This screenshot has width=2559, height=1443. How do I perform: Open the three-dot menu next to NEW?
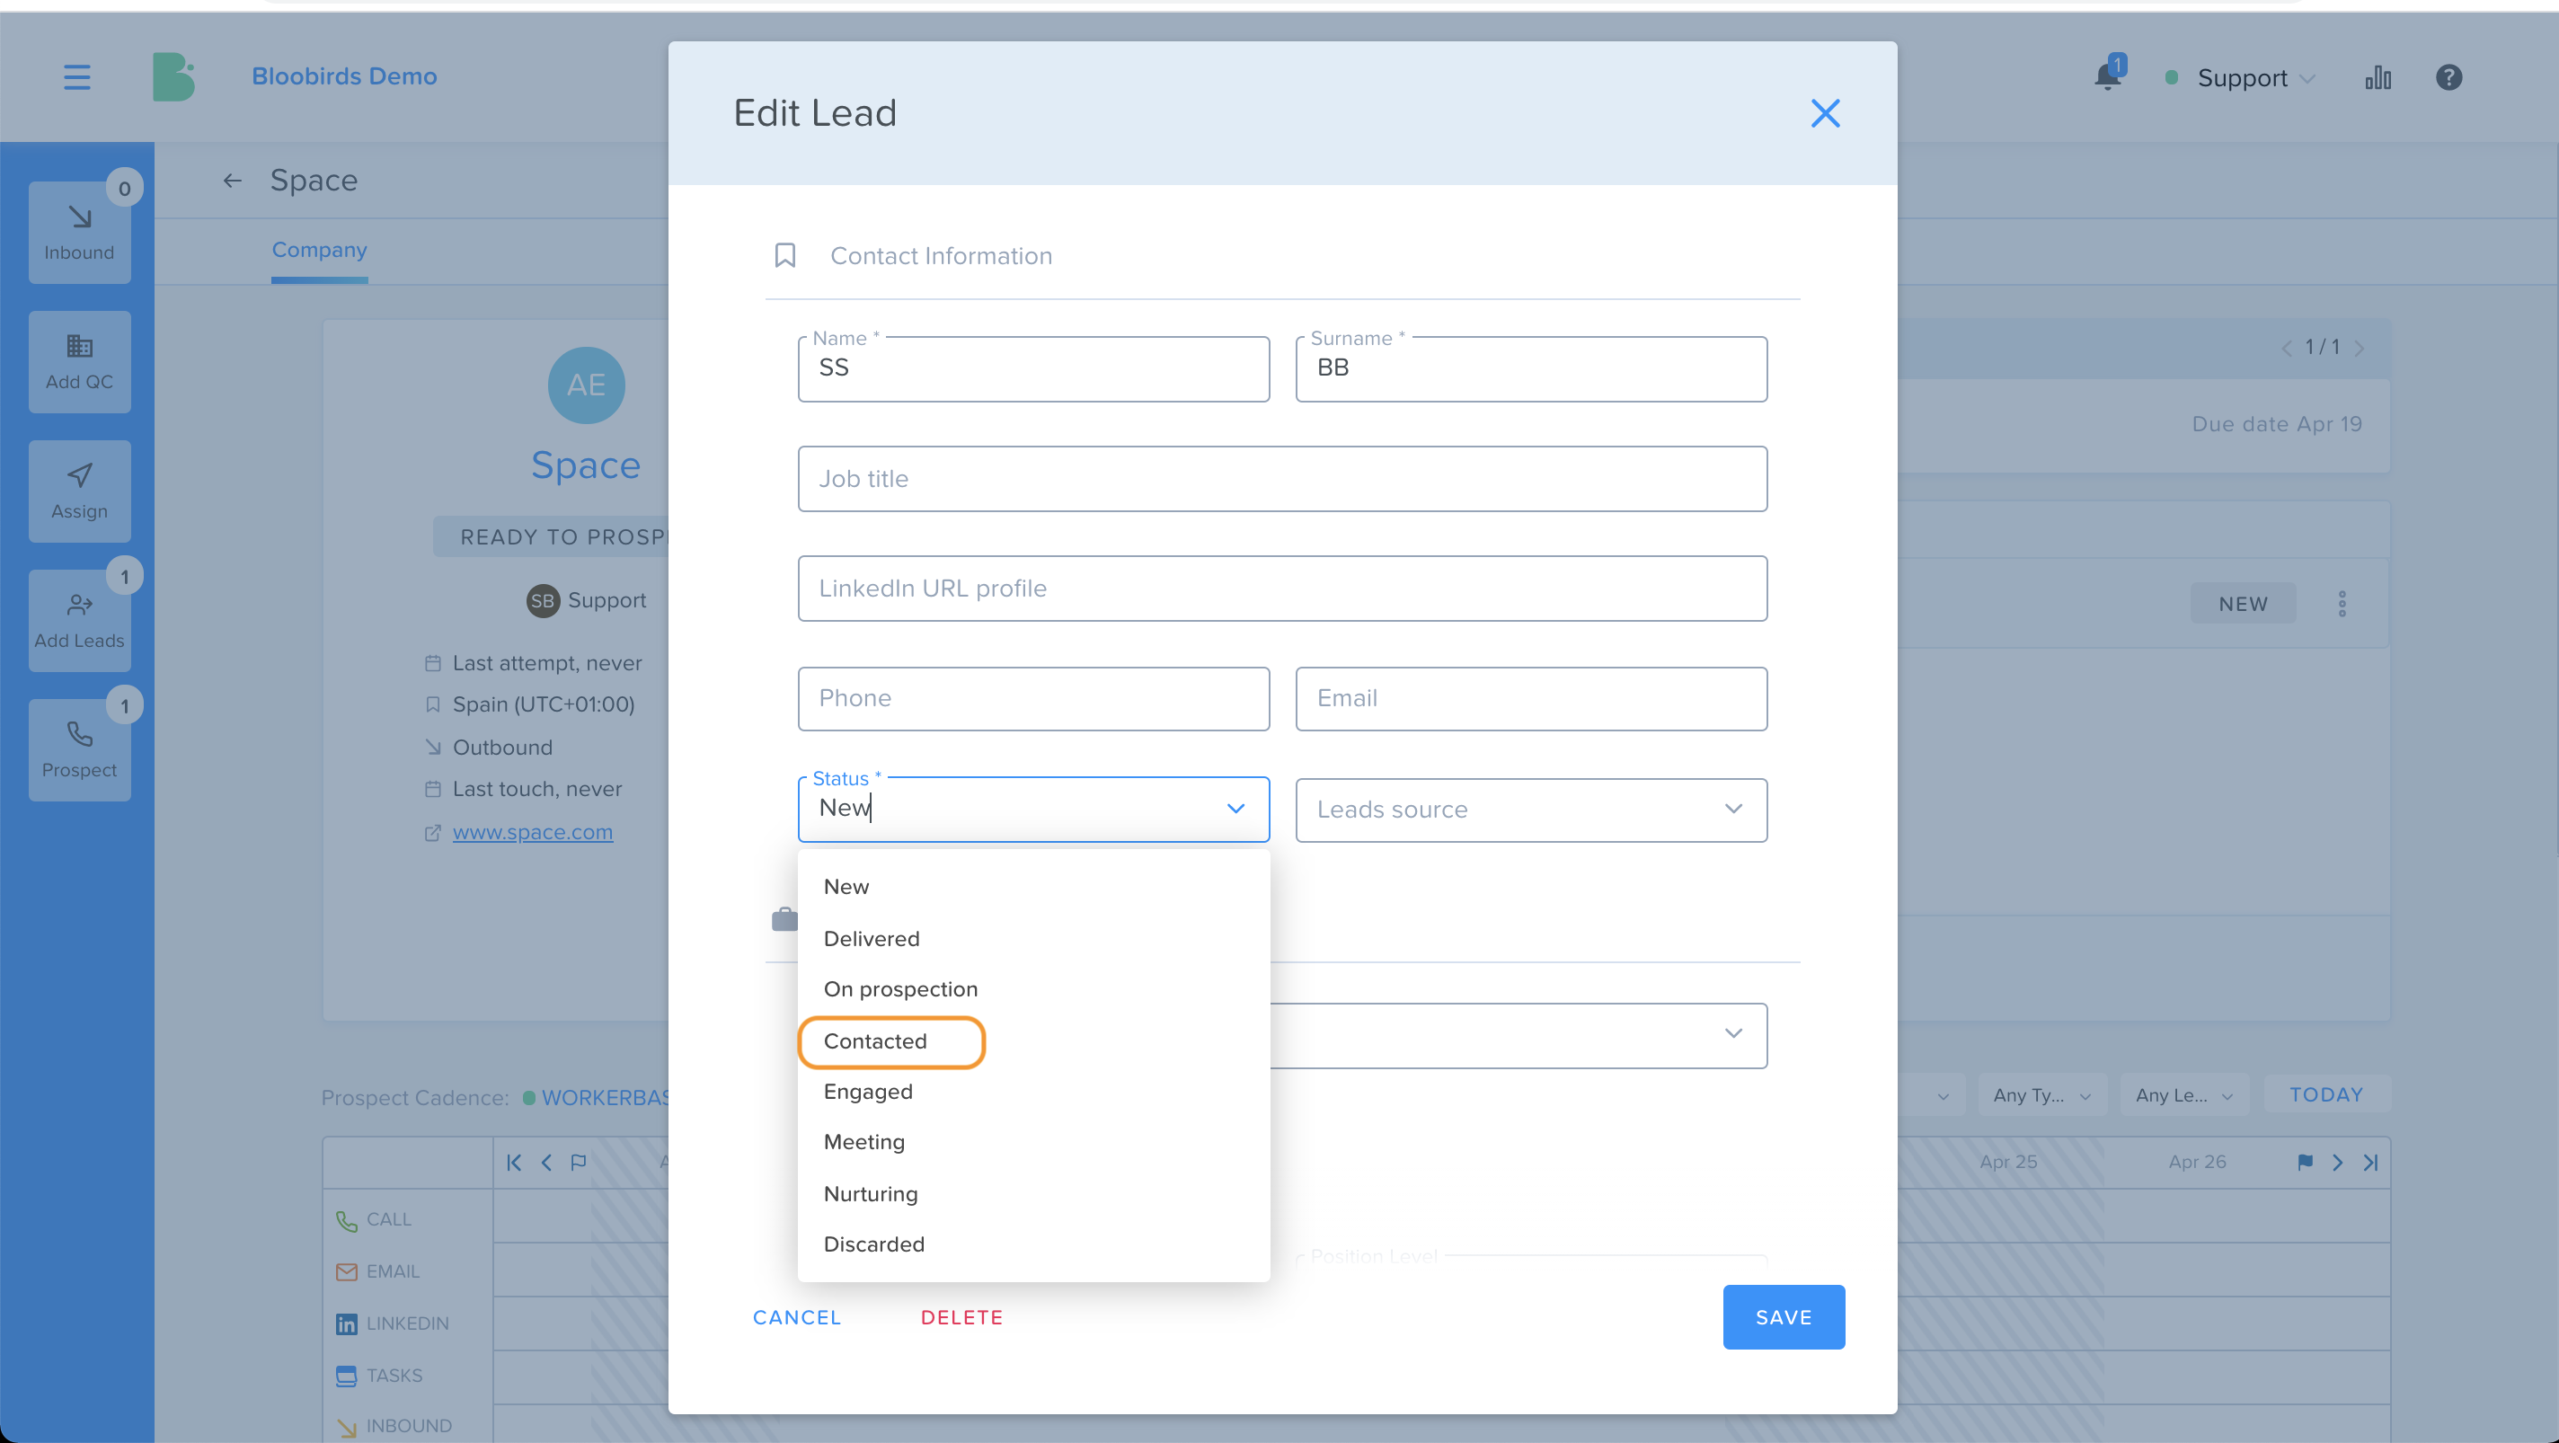coord(2342,604)
